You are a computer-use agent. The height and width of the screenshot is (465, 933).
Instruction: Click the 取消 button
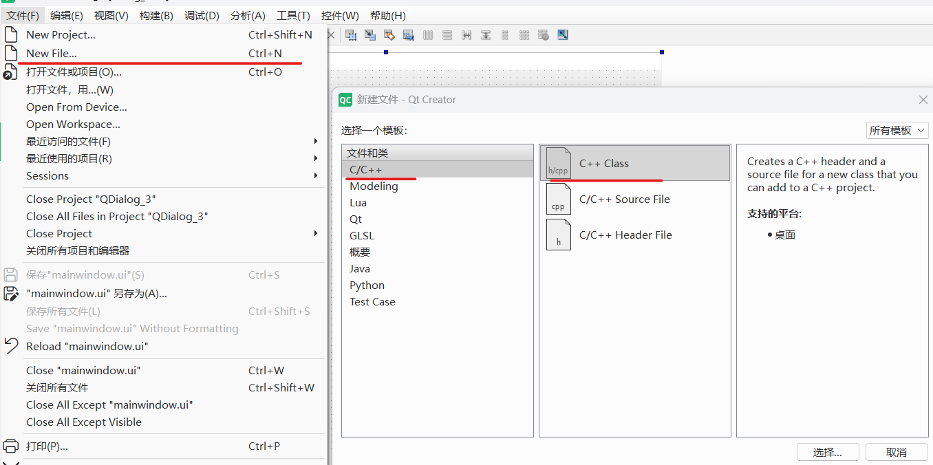(x=897, y=452)
